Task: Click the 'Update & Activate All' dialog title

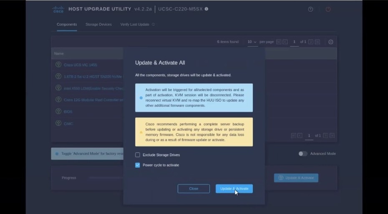Action: pyautogui.click(x=160, y=63)
